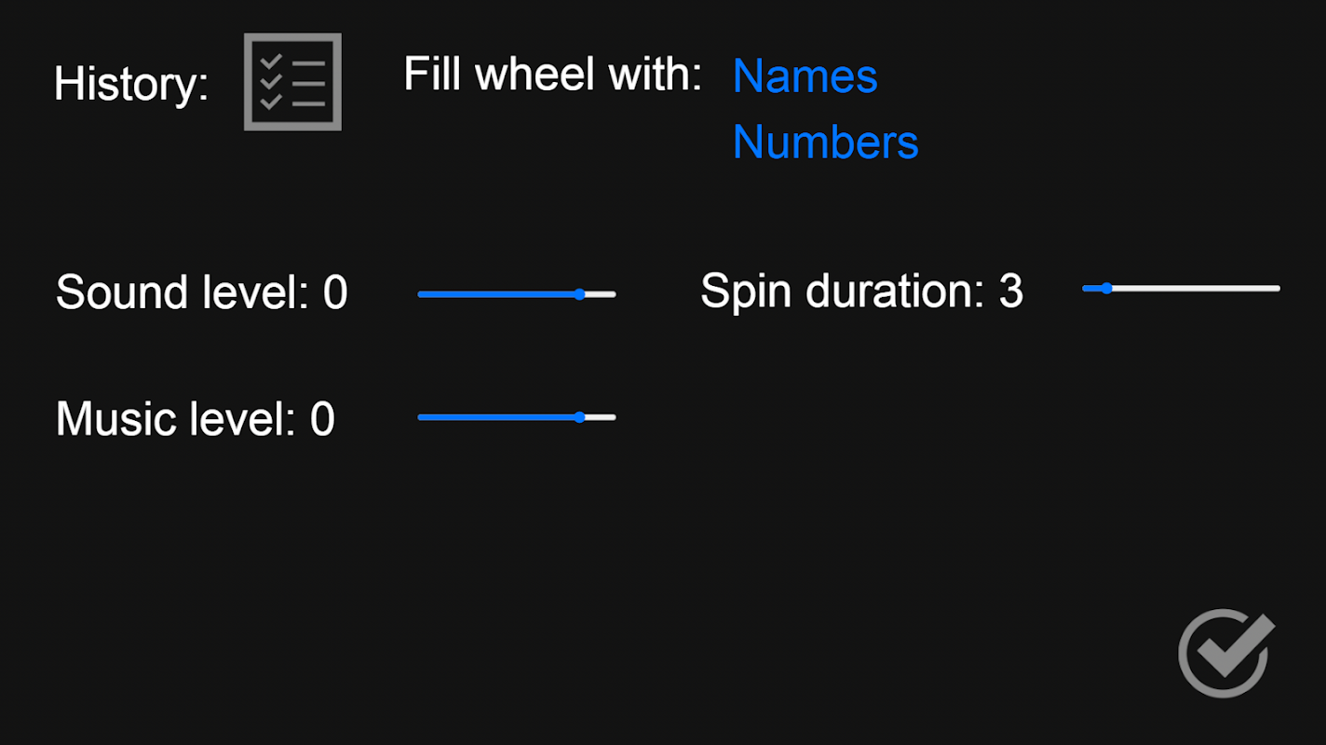Open the History checklist icon
The width and height of the screenshot is (1326, 745).
tap(292, 82)
